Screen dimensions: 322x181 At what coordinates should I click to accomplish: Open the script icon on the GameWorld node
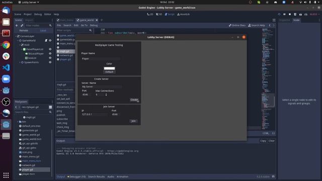tap(46, 40)
